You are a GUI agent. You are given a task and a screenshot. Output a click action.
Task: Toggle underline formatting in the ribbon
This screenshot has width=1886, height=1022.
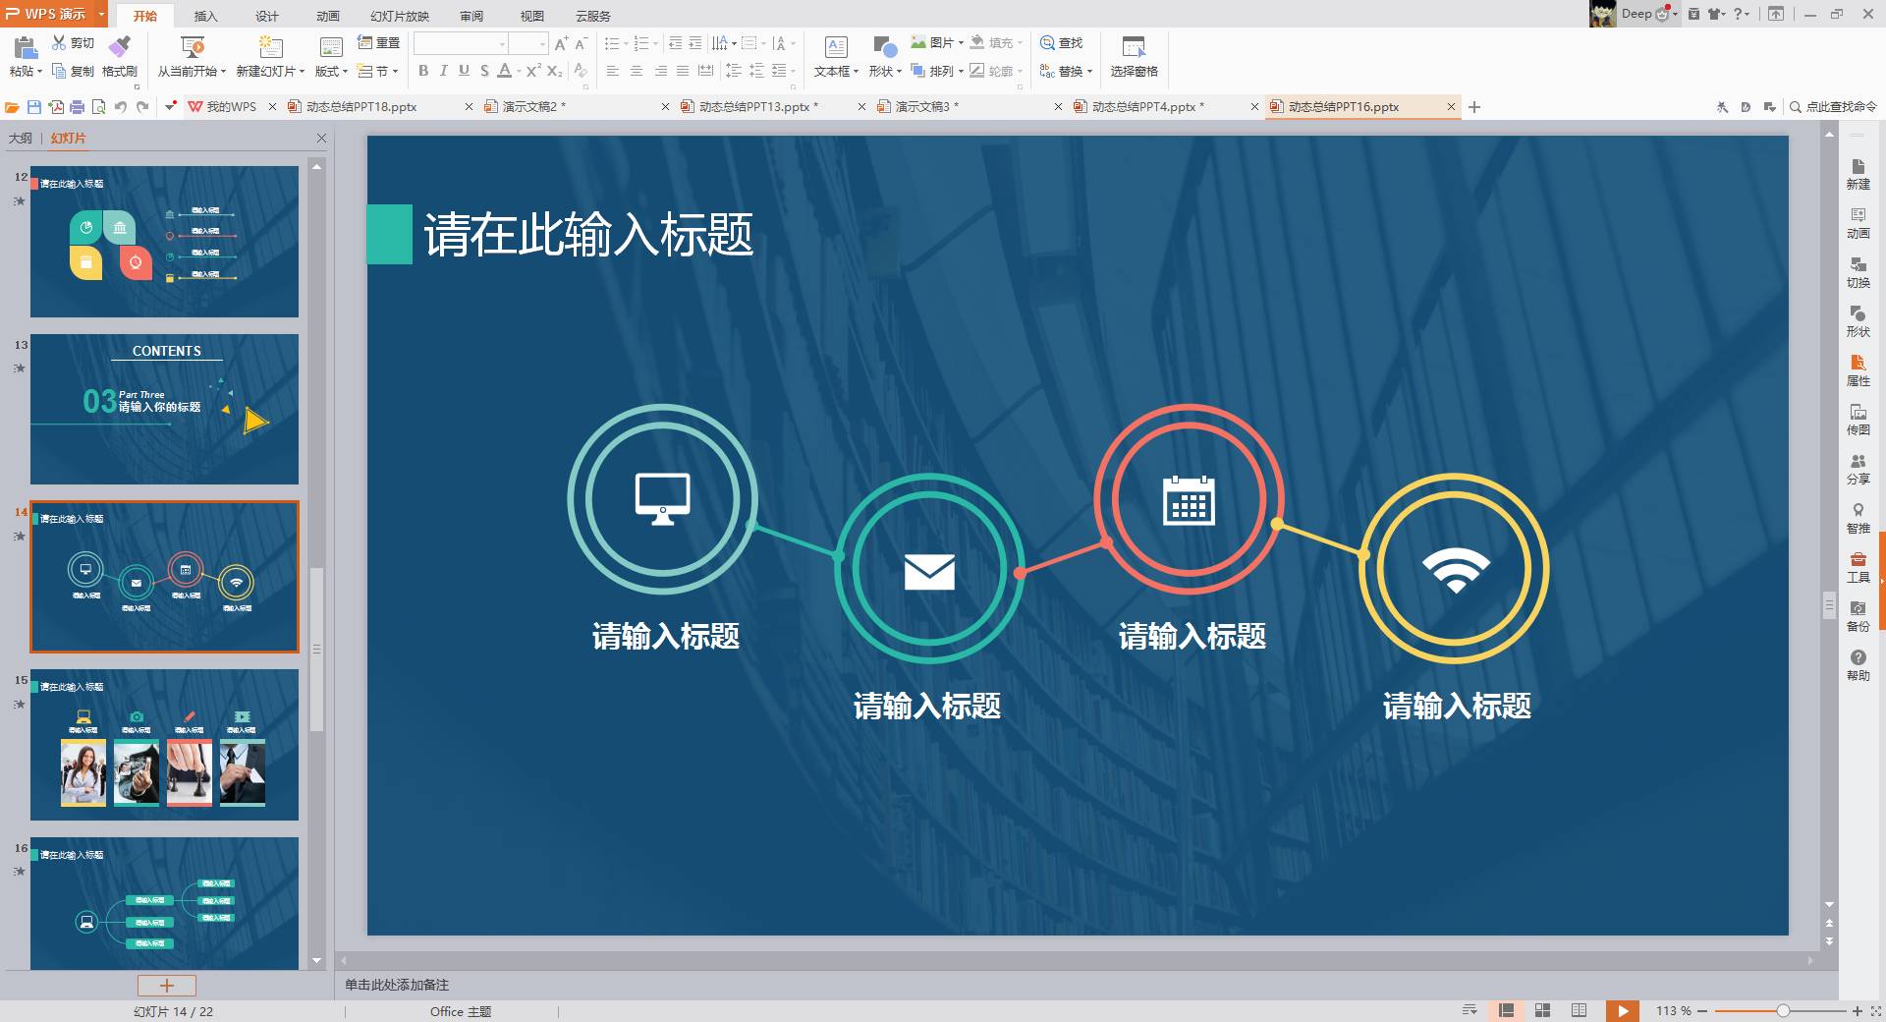463,71
